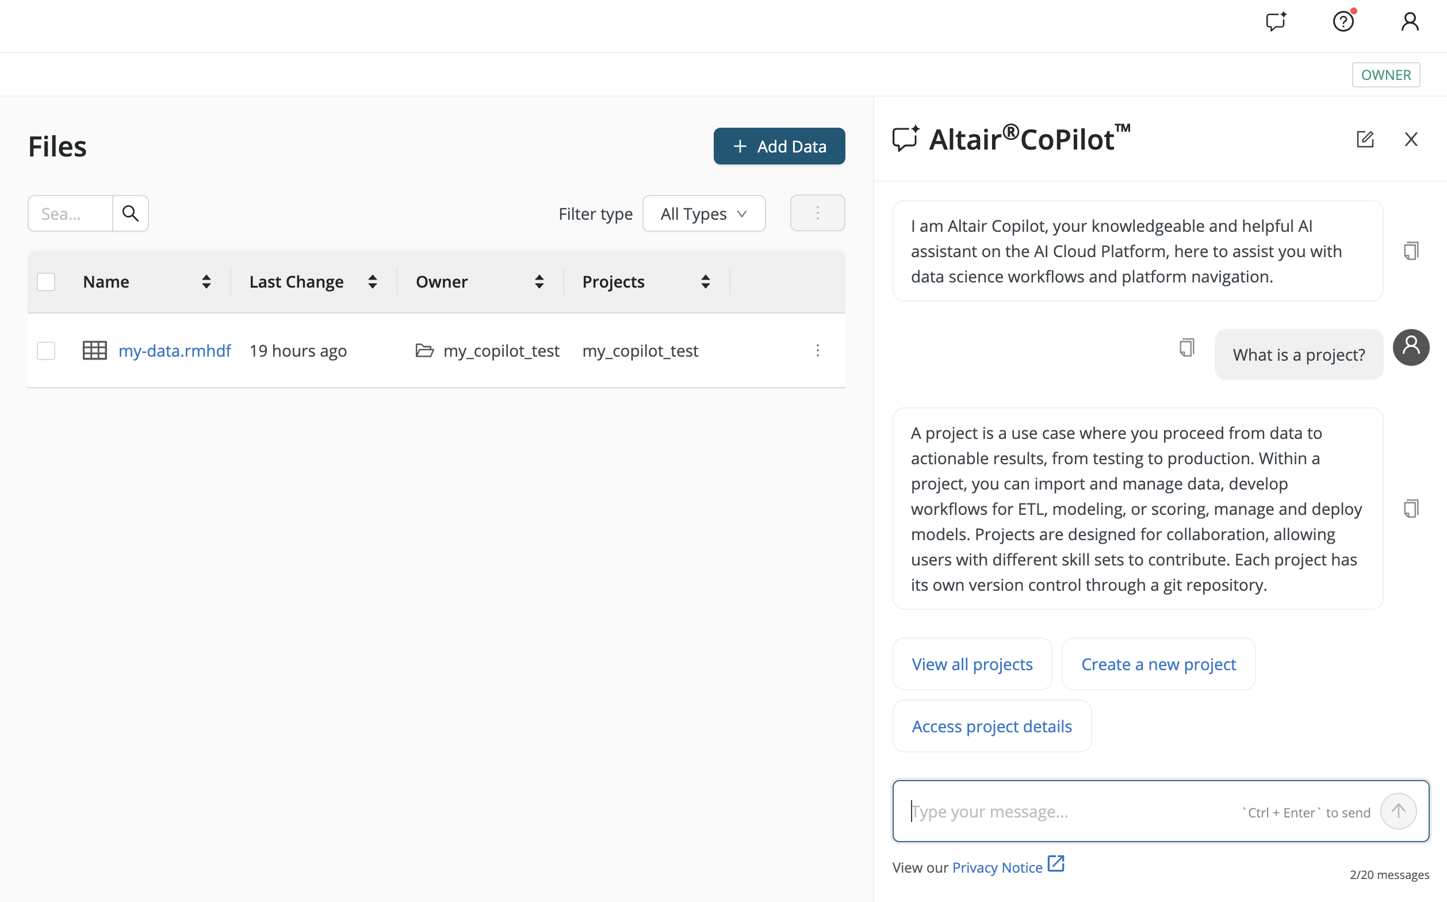The height and width of the screenshot is (902, 1447).
Task: Click the Add Data button
Action: pyautogui.click(x=779, y=146)
